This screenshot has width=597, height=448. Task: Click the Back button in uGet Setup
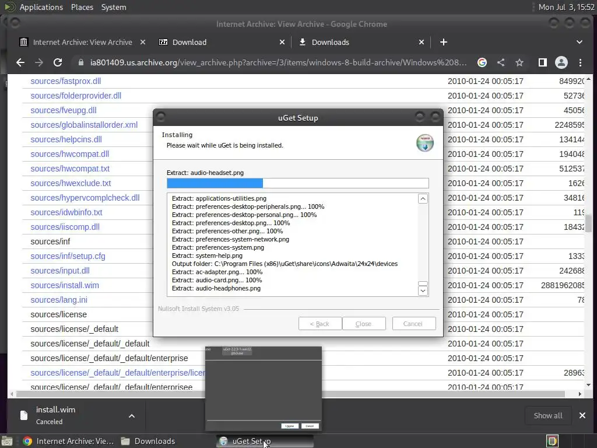[320, 323]
